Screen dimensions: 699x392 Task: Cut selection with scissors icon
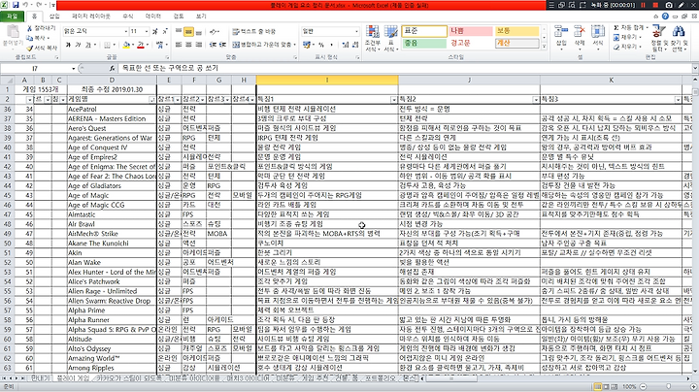tap(41, 27)
